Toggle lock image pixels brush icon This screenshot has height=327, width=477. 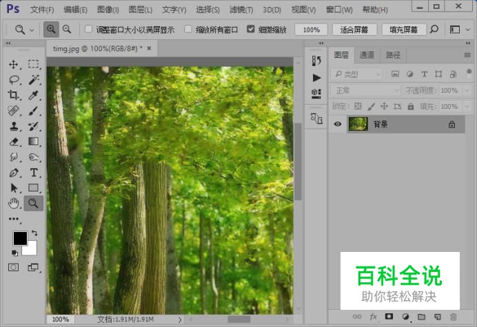(x=371, y=107)
